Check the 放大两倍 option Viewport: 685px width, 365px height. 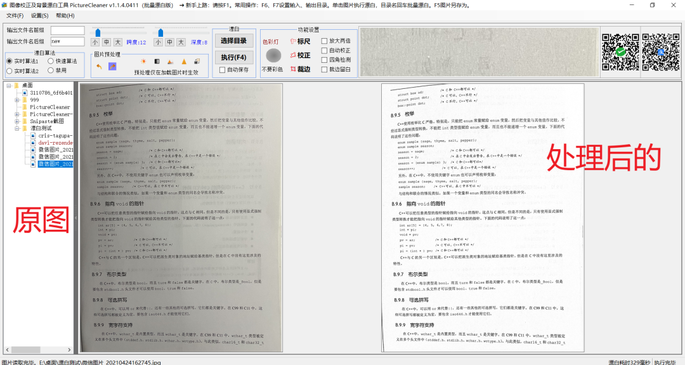tap(324, 41)
